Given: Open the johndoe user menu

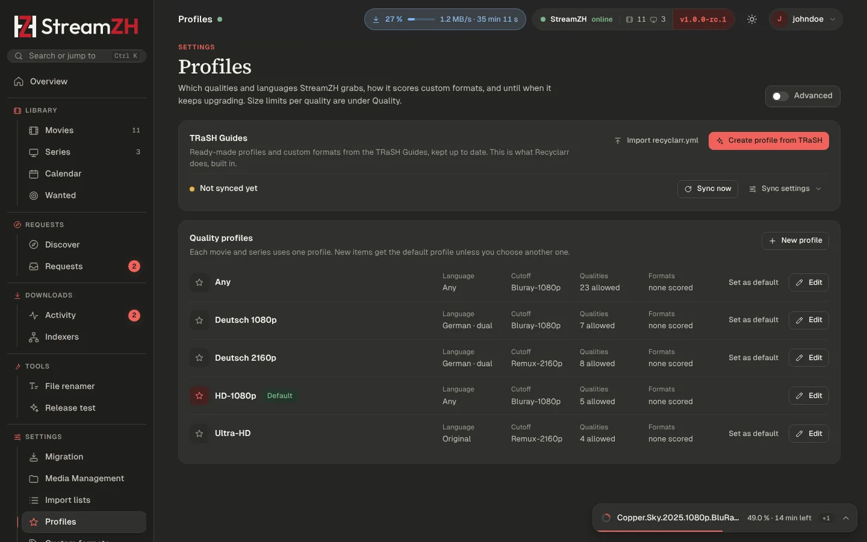Looking at the screenshot, I should pyautogui.click(x=806, y=19).
